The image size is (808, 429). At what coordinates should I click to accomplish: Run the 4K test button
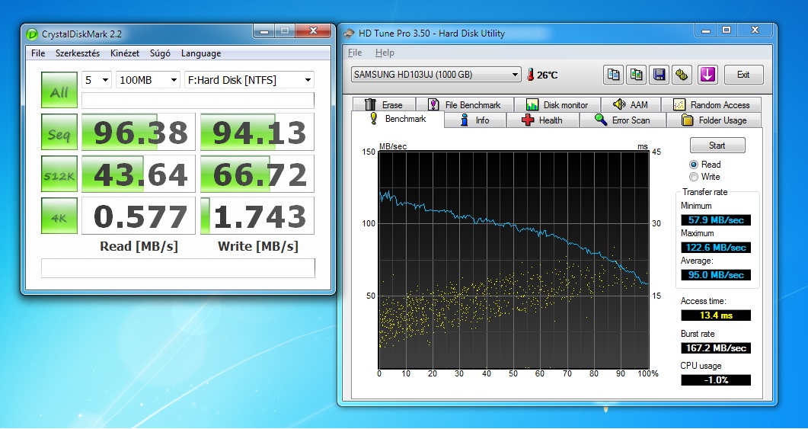[x=59, y=216]
